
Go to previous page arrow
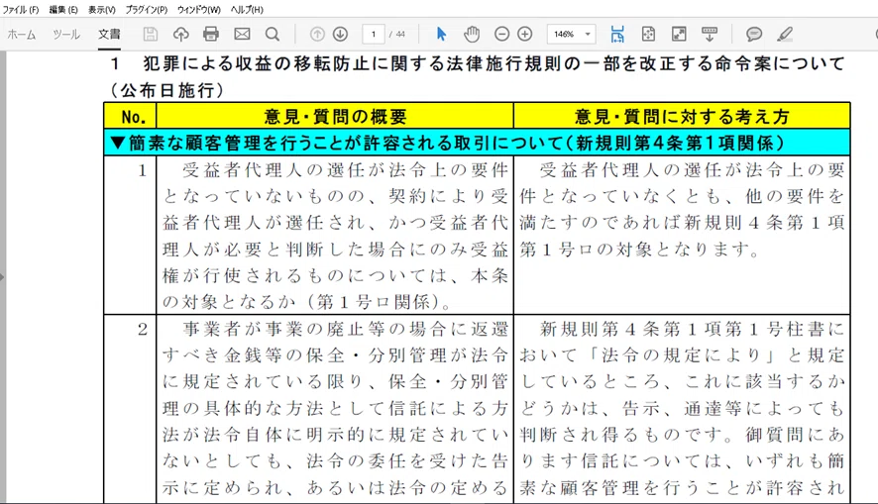[317, 35]
